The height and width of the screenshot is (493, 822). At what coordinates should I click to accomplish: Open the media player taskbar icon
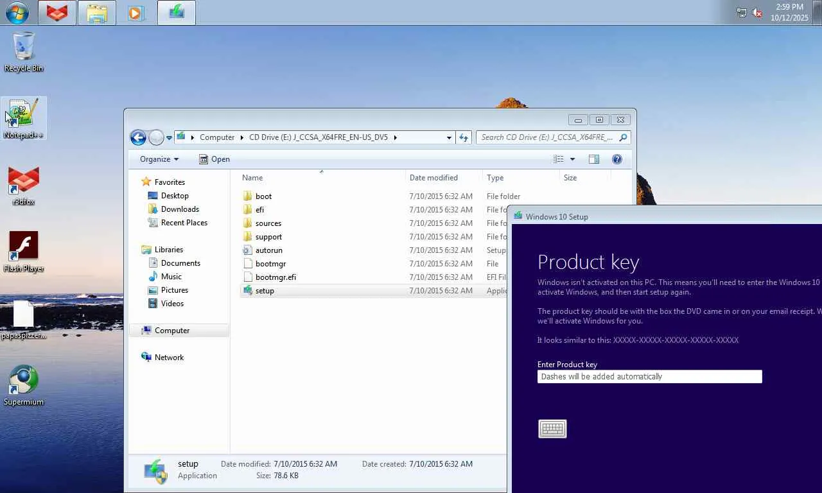coord(136,13)
